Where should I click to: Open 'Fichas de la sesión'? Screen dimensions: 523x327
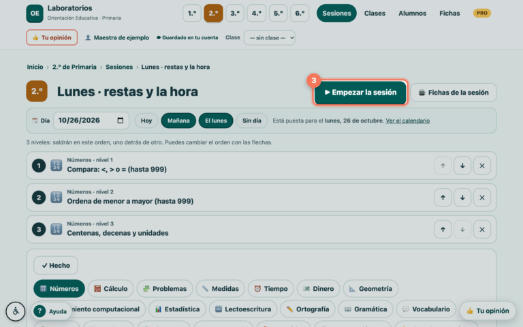point(454,93)
